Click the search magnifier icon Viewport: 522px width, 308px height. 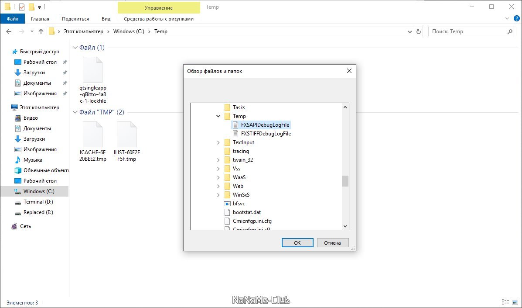(510, 31)
